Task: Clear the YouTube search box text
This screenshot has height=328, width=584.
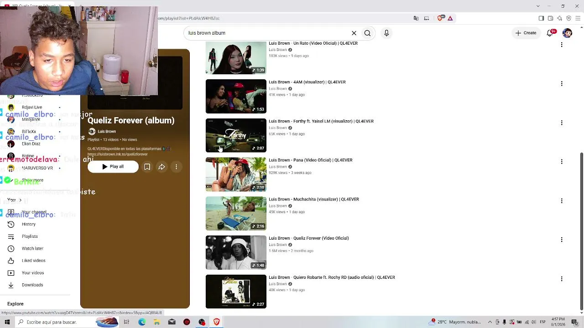Action: click(354, 33)
